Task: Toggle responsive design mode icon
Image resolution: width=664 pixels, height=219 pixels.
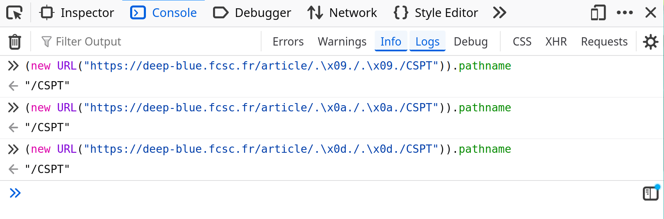Action: tap(598, 13)
